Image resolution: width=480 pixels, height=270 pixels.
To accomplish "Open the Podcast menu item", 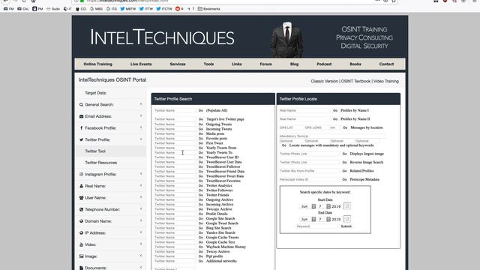I will click(x=324, y=64).
